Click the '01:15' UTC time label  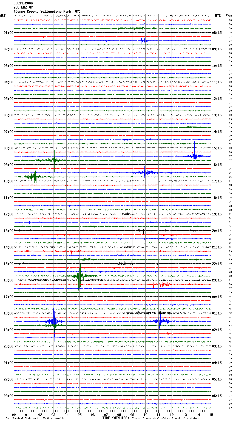(217, 313)
